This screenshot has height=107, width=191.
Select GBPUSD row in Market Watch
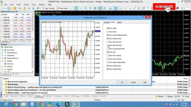click(16, 20)
